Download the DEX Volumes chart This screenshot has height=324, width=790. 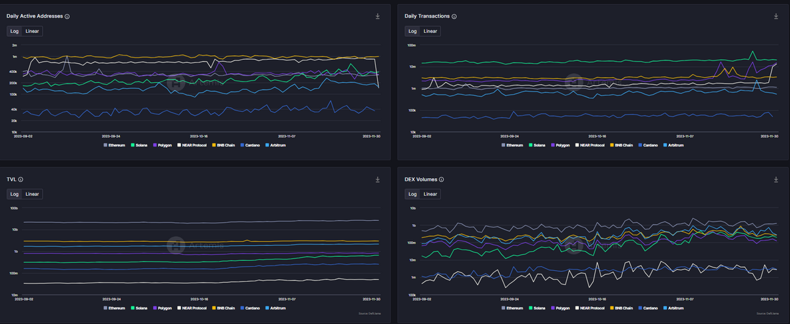click(776, 179)
